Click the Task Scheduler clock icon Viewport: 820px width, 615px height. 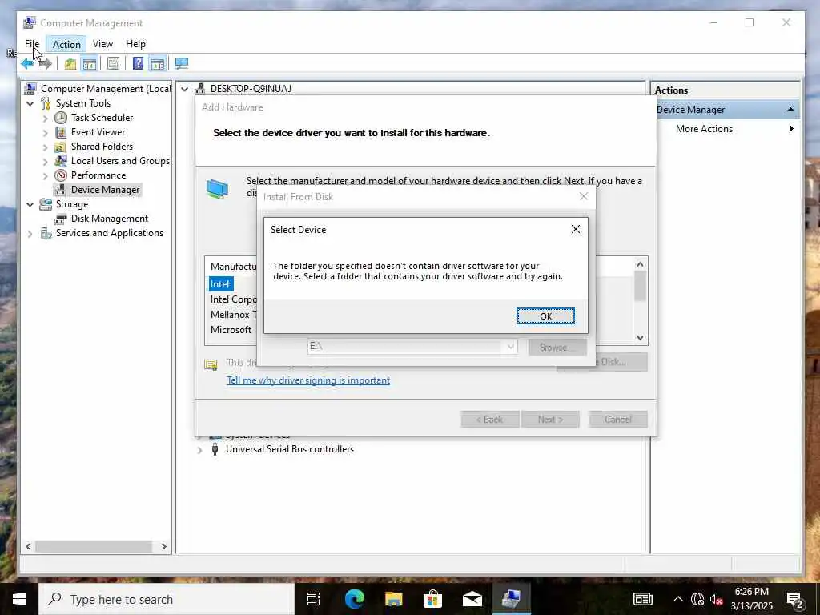tap(61, 118)
